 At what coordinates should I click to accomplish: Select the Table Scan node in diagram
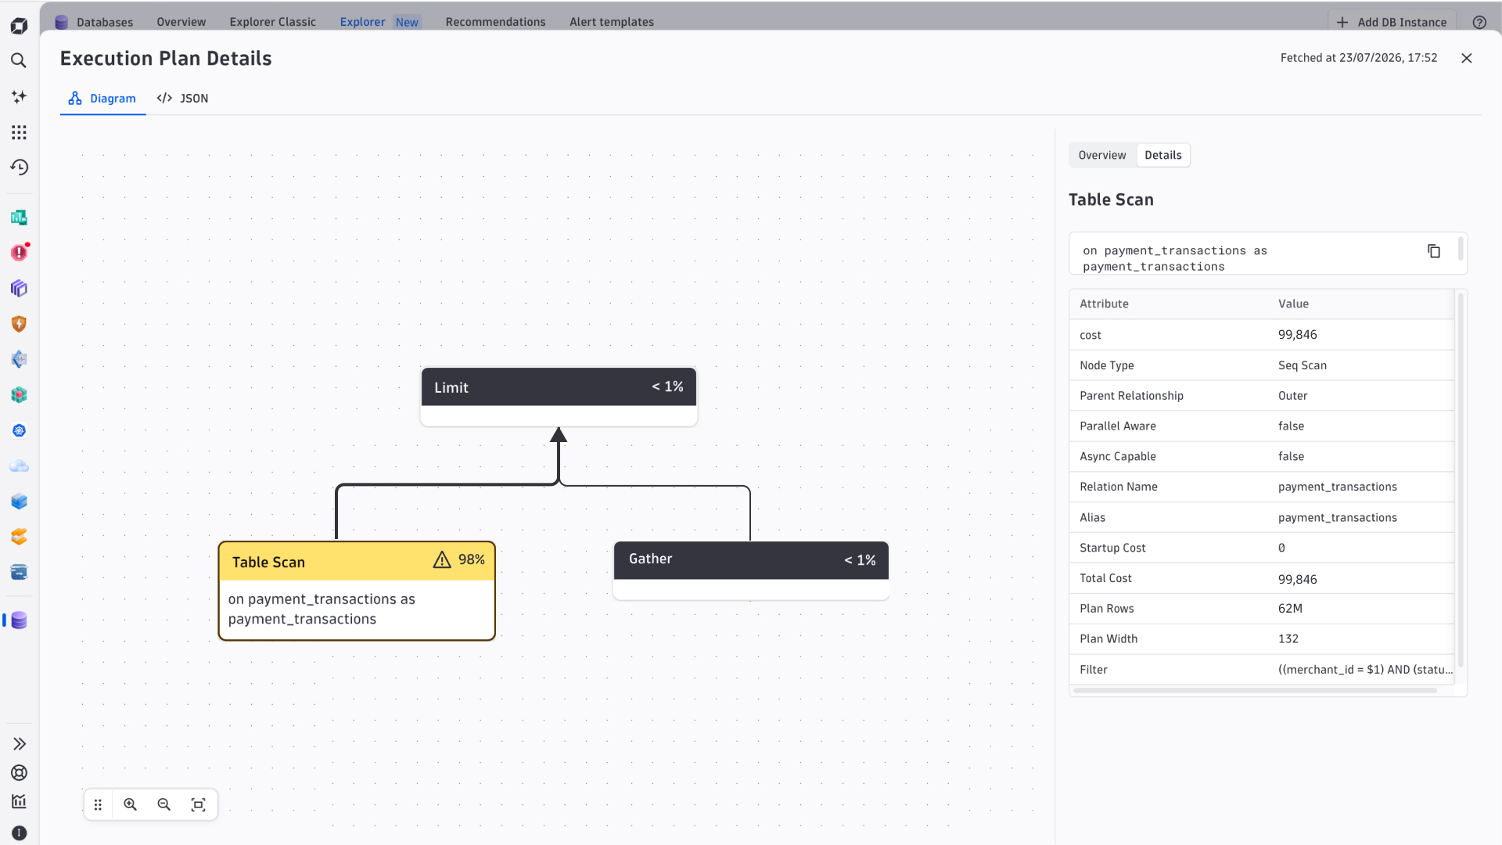tap(357, 591)
